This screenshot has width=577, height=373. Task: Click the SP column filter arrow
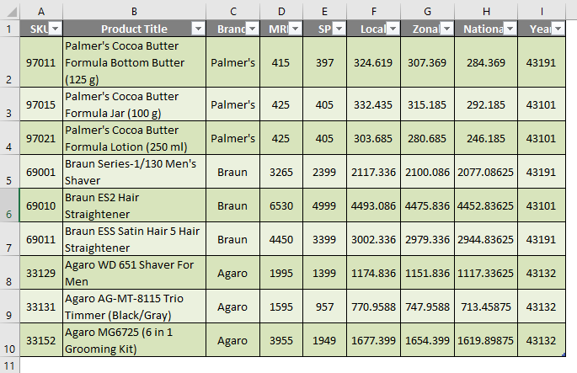click(x=337, y=29)
